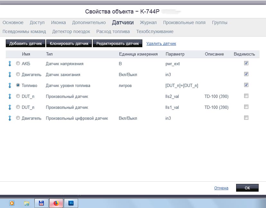
Task: Open the floppy disk app in taskbar
Action: tap(41, 203)
